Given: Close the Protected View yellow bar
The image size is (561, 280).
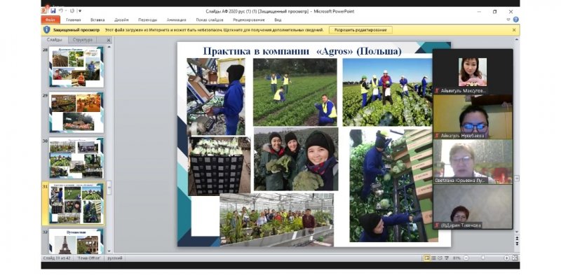Looking at the screenshot, I should click(514, 30).
